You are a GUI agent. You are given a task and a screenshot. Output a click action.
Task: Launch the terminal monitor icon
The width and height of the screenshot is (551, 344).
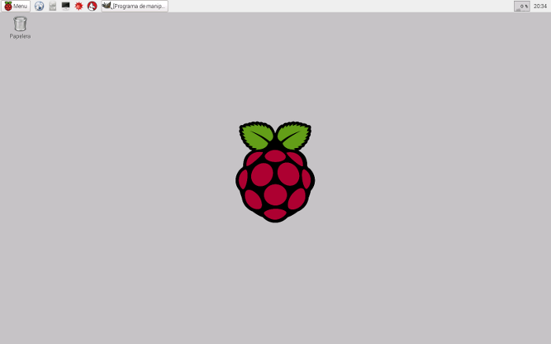coord(66,6)
